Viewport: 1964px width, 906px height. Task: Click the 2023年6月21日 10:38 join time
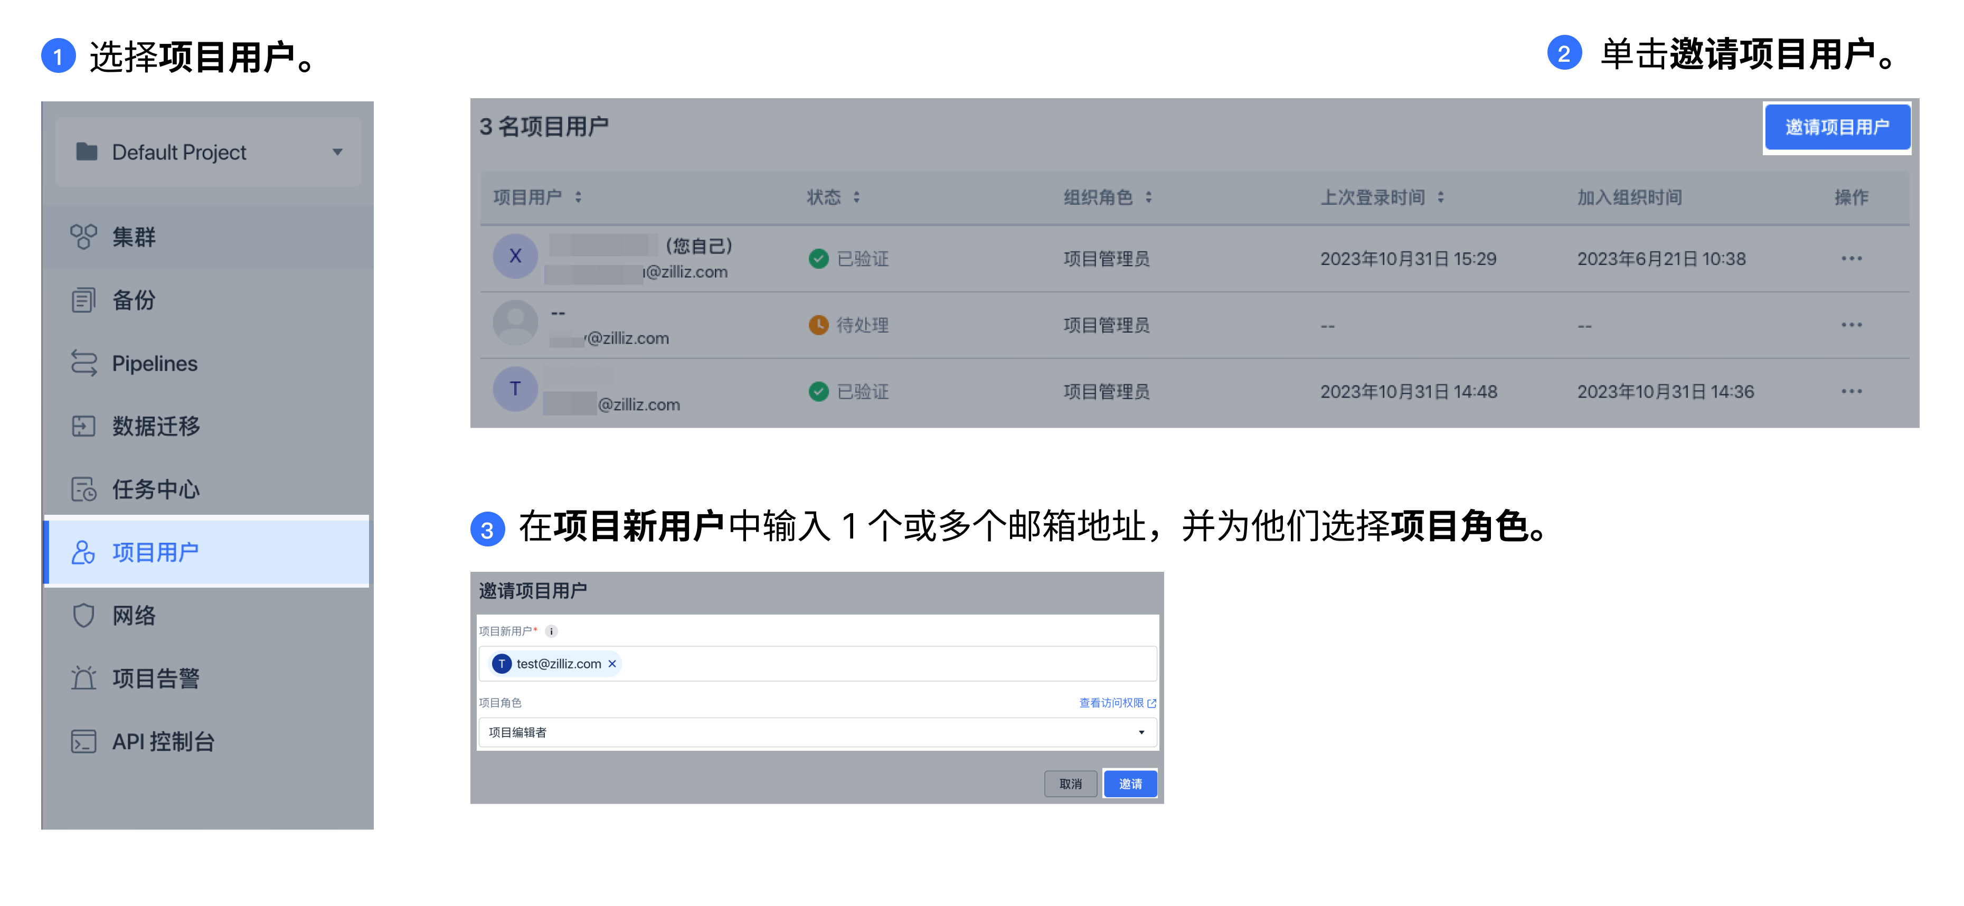(x=1660, y=259)
